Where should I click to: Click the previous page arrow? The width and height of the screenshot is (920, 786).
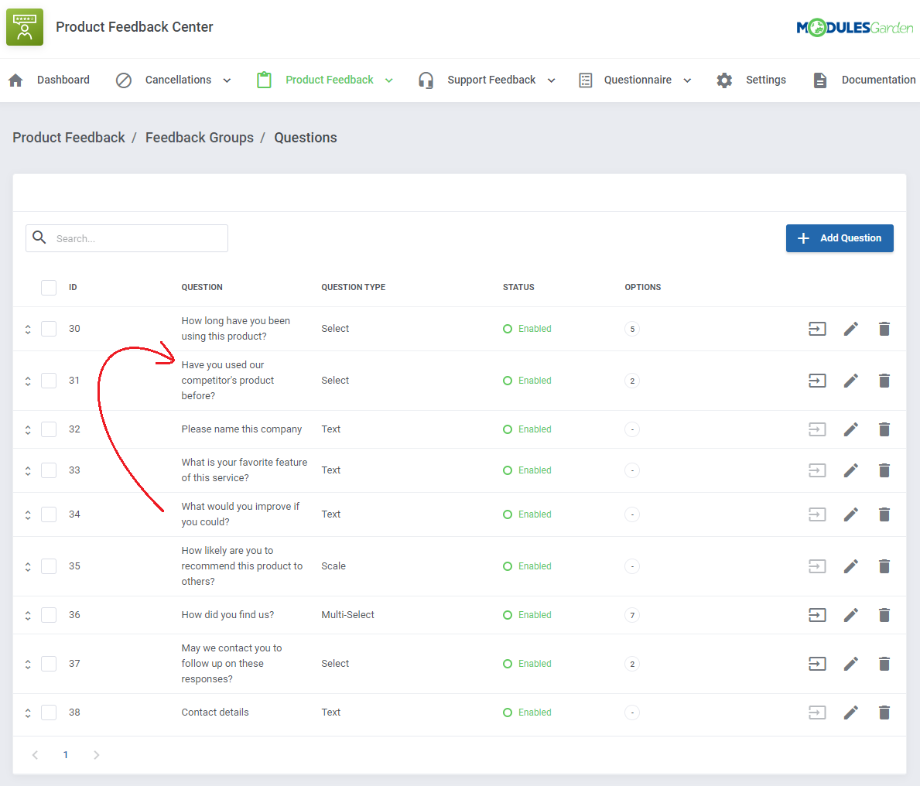click(x=35, y=755)
